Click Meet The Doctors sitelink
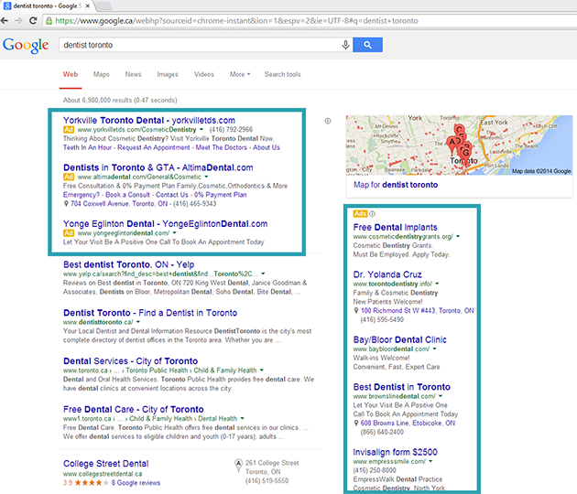 (221, 147)
